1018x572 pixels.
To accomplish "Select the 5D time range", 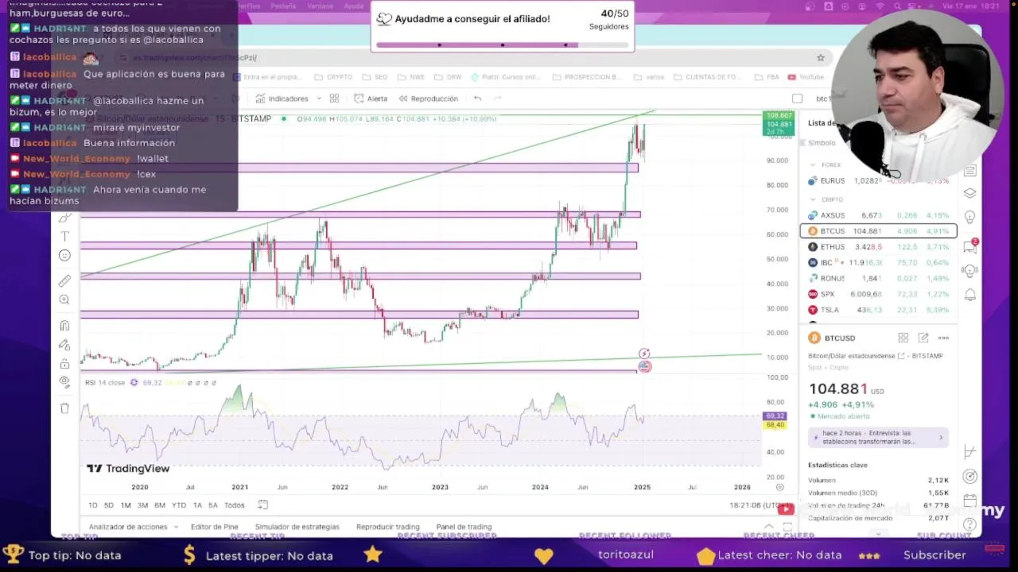I will [x=109, y=505].
